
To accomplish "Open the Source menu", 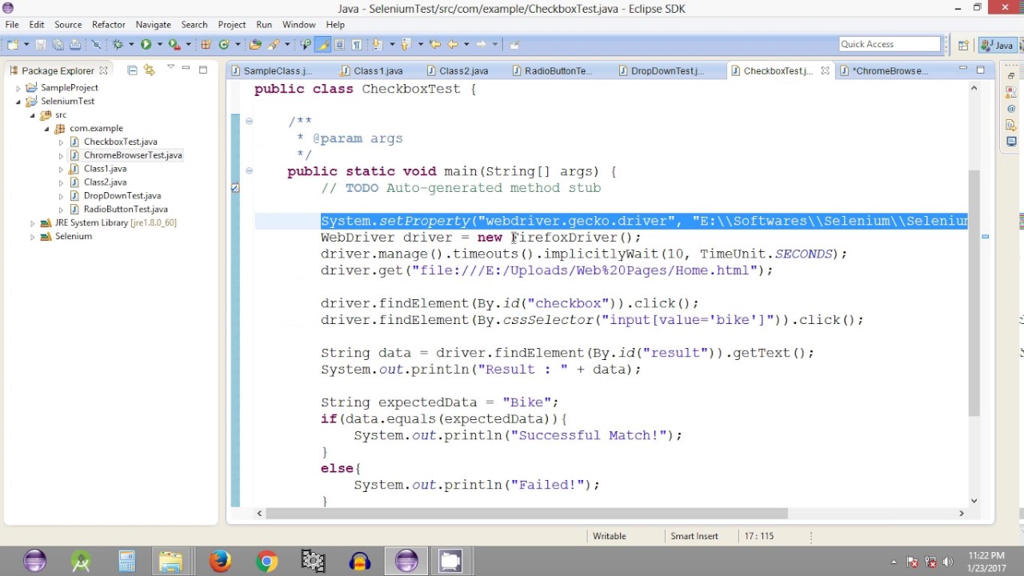I will [x=68, y=25].
